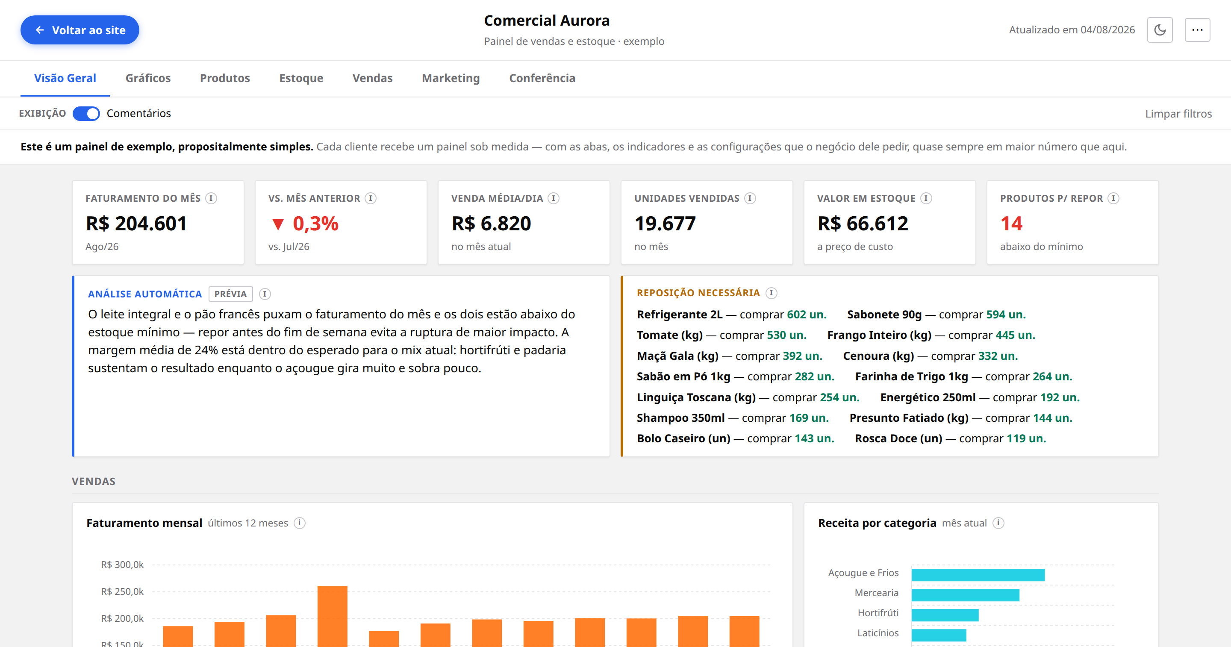
Task: Click Farinha de Trigo 1kg restock item
Action: [x=964, y=376]
